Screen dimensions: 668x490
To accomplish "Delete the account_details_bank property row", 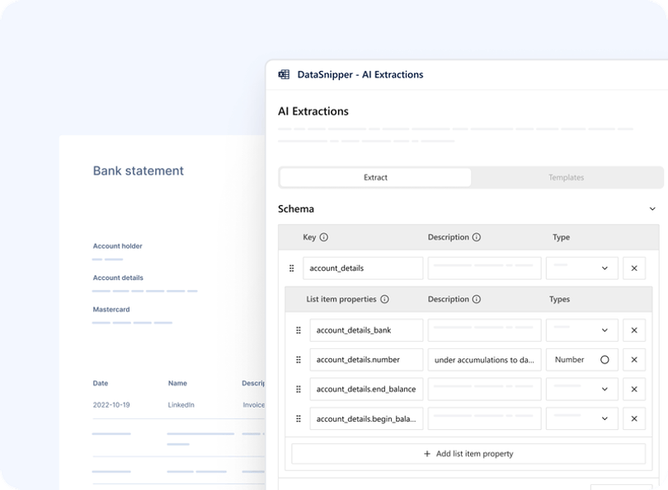I will pyautogui.click(x=633, y=330).
